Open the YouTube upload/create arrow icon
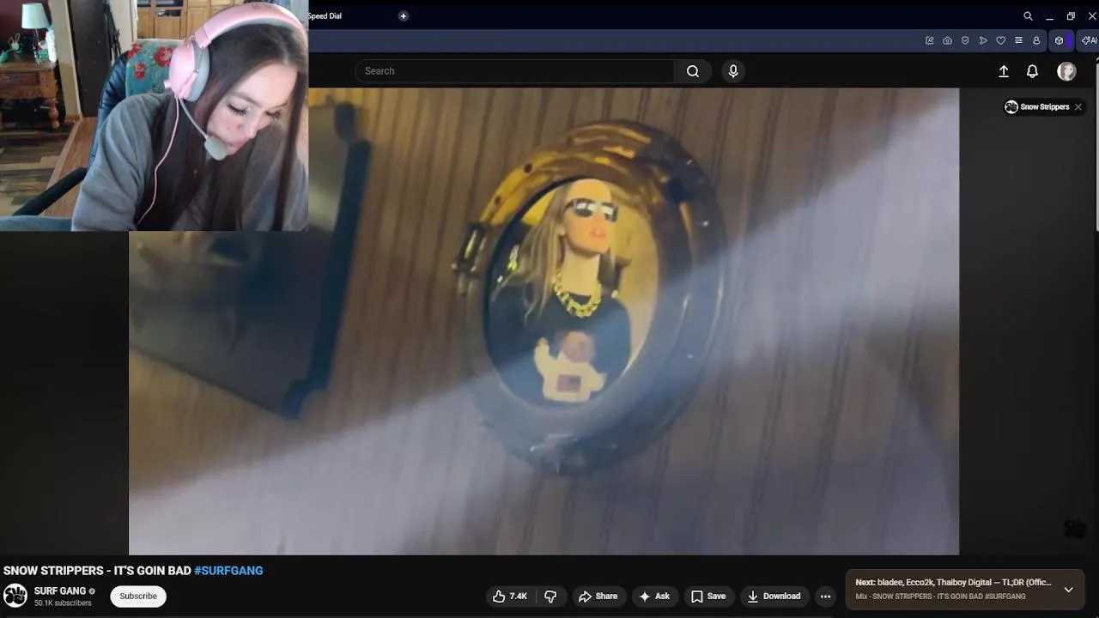1099x618 pixels. pos(1004,72)
